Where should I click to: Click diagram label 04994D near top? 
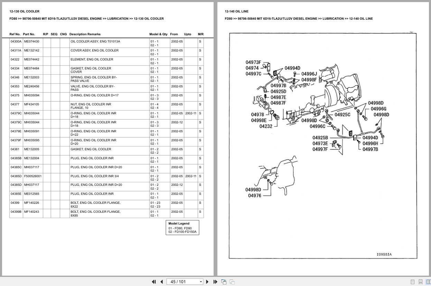pyautogui.click(x=292, y=68)
